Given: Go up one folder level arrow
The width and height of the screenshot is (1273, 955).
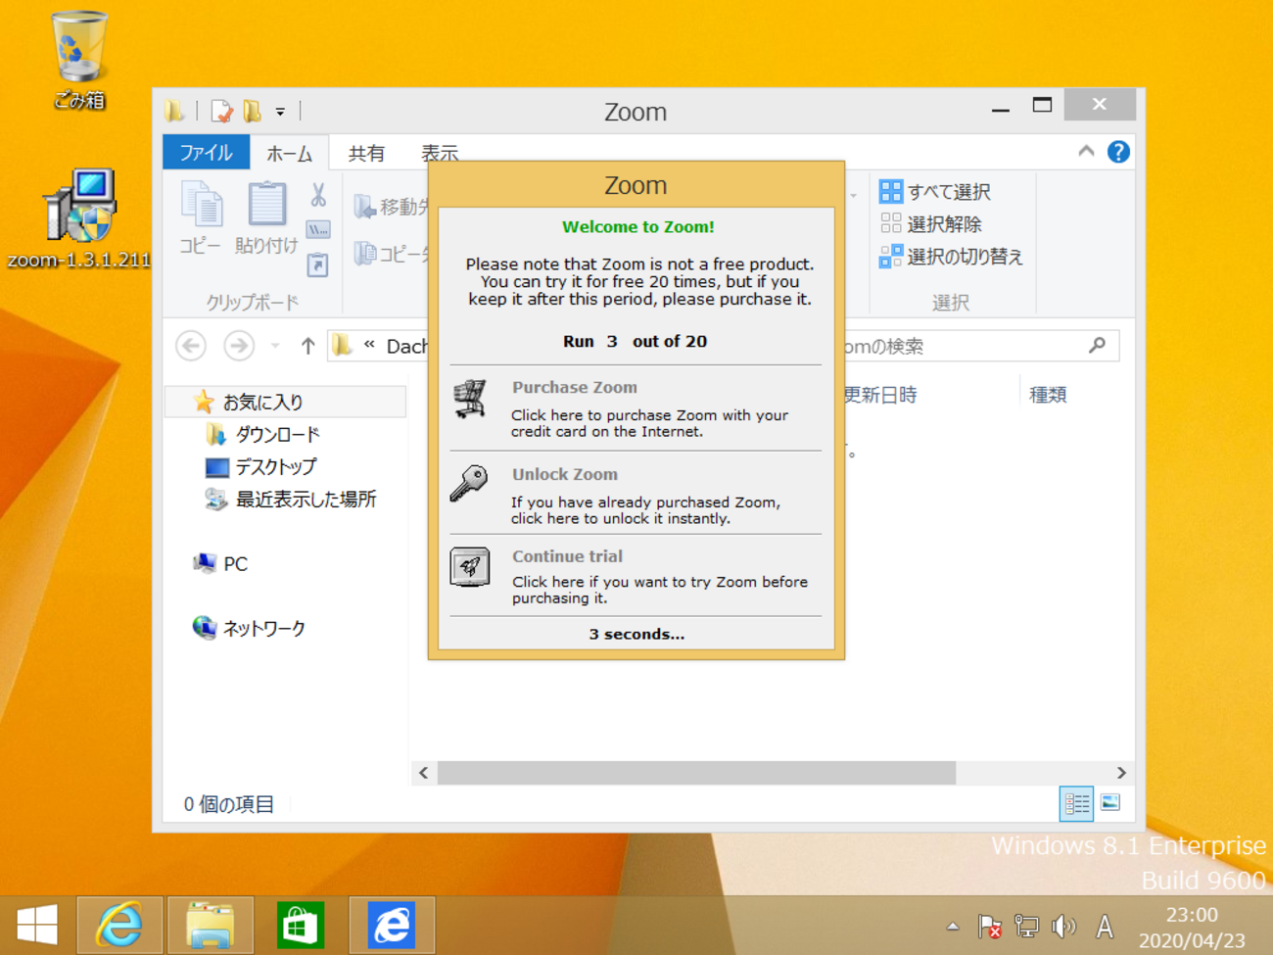Looking at the screenshot, I should pos(307,346).
